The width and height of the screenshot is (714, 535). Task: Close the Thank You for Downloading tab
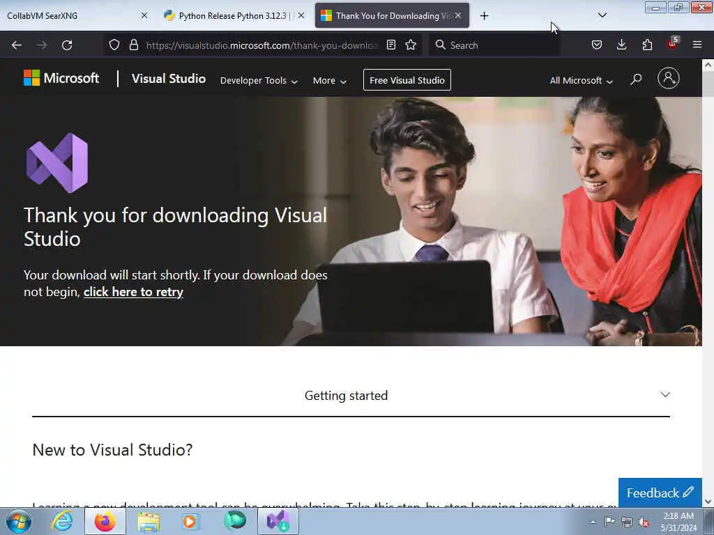point(458,15)
